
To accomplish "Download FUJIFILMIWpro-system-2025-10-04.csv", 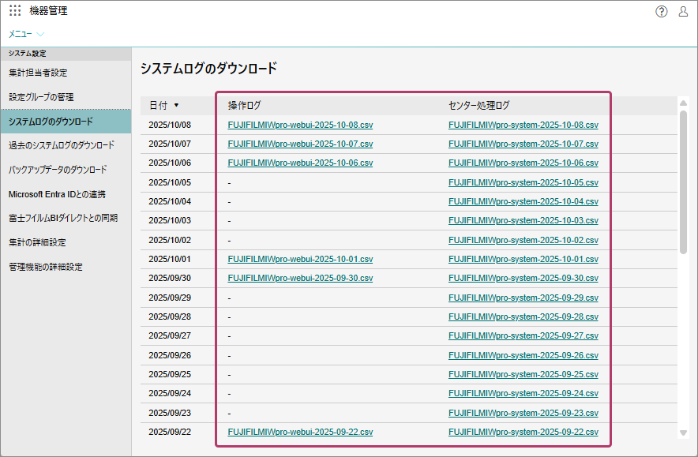I will [x=523, y=201].
